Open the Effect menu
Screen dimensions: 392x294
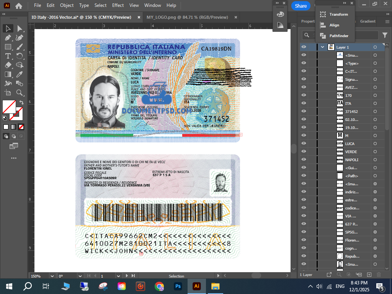point(118,5)
